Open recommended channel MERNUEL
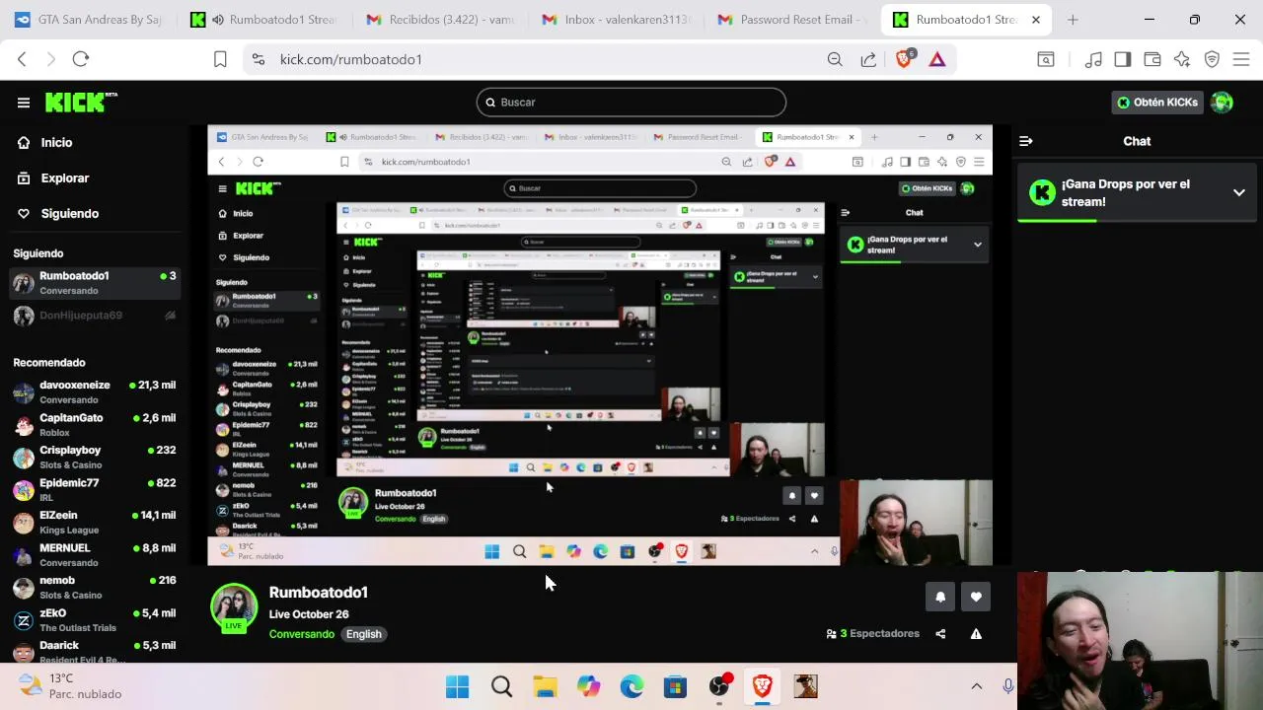This screenshot has width=1263, height=710. pyautogui.click(x=95, y=554)
